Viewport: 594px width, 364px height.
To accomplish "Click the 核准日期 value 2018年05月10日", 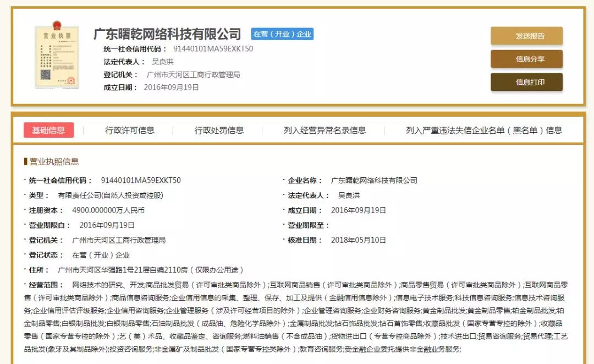I will click(x=358, y=240).
